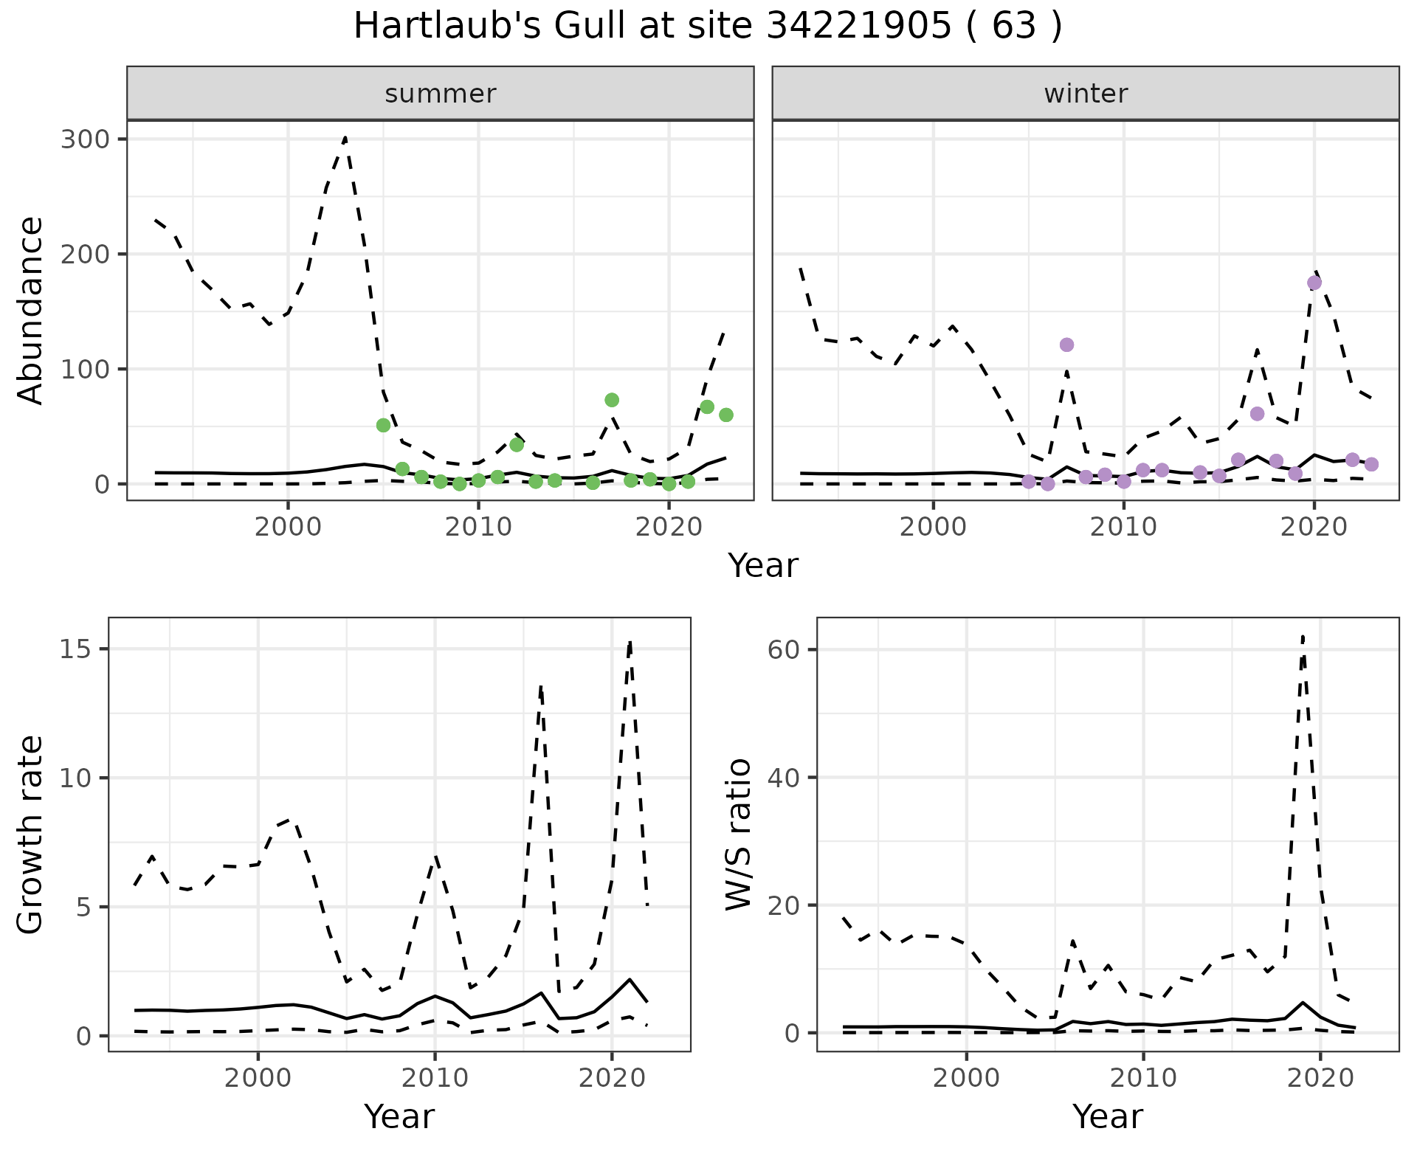Click the first green summer point at 2005

pyautogui.click(x=383, y=425)
